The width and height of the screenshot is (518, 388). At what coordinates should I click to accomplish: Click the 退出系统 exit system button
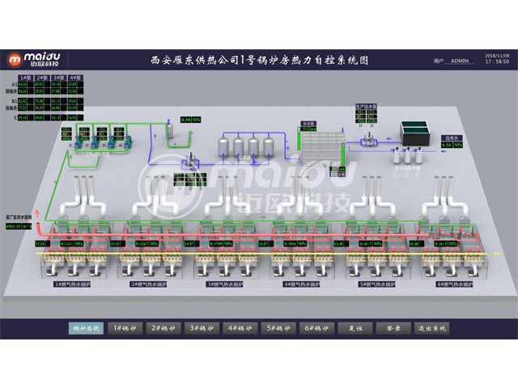coord(431,328)
